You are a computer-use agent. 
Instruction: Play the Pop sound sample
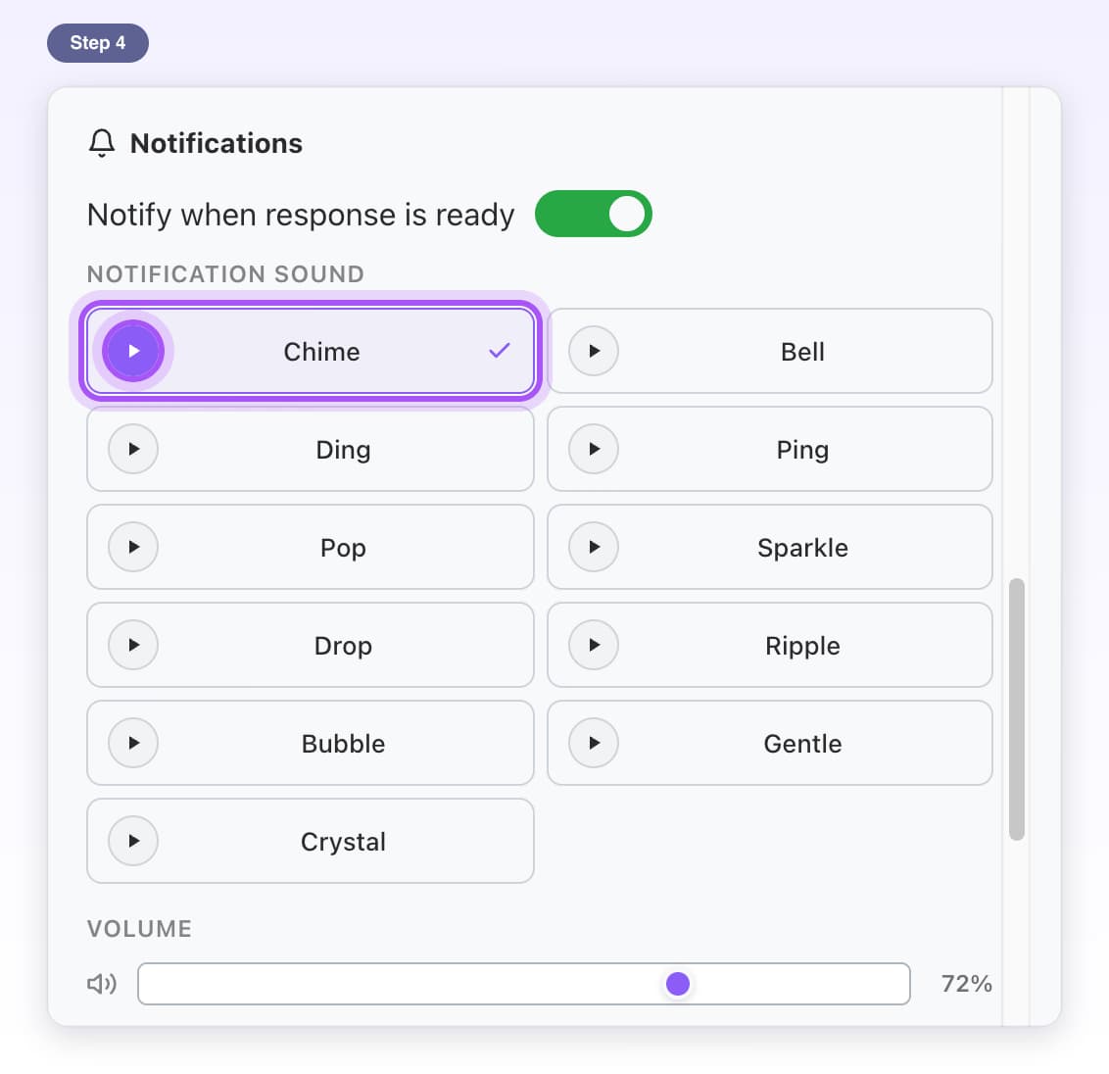click(x=133, y=547)
